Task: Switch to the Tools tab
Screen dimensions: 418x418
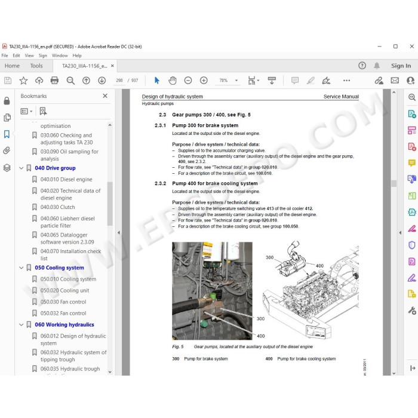Action: click(x=36, y=66)
